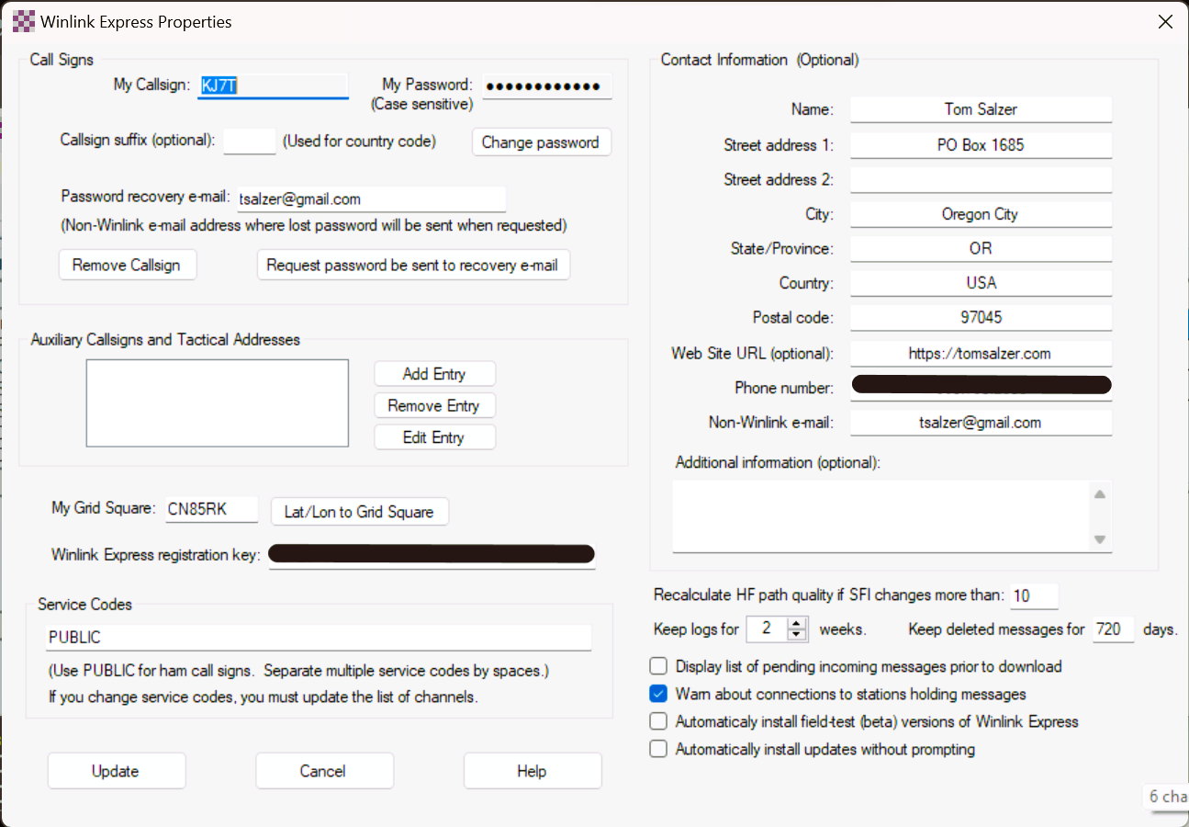Open the Lat/Lon to Grid Square converter
Screen dimensions: 1189x827
coord(359,511)
